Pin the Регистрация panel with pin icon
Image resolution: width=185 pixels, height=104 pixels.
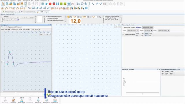point(49,25)
